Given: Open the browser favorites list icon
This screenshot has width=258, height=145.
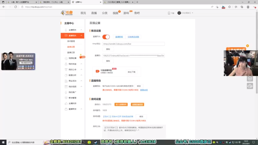Looking at the screenshot, I should pos(236,7).
